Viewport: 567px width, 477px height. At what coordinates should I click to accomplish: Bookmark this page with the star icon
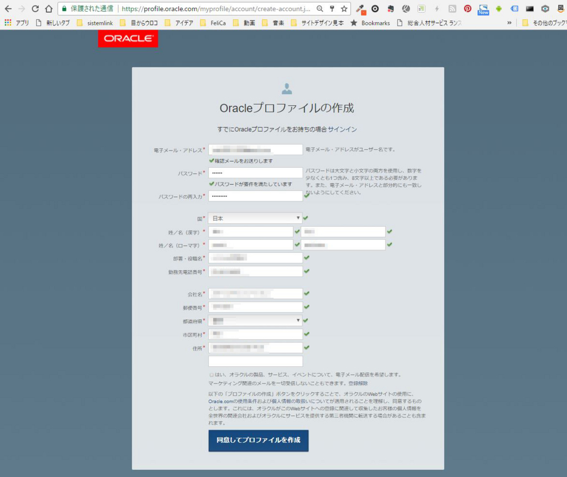(x=344, y=9)
